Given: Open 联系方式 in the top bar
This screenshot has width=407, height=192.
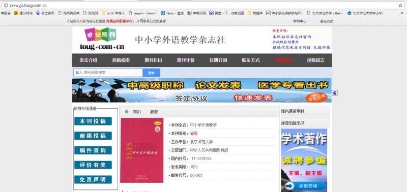Looking at the screenshot, I should click(327, 21).
